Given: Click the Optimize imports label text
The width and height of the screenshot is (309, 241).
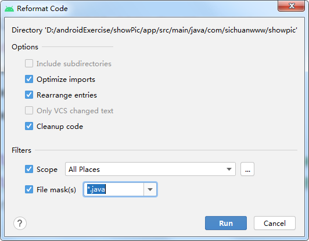Looking at the screenshot, I should pos(66,80).
